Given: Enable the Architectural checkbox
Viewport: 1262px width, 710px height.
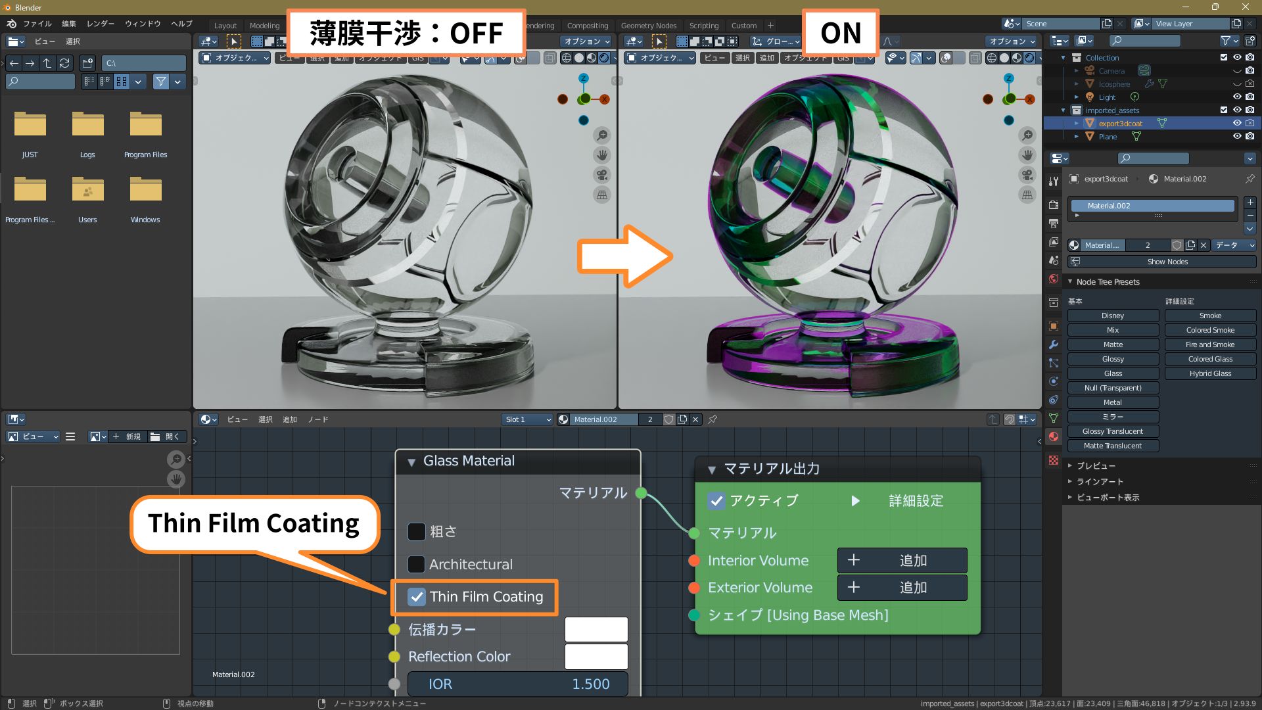Looking at the screenshot, I should [x=417, y=564].
